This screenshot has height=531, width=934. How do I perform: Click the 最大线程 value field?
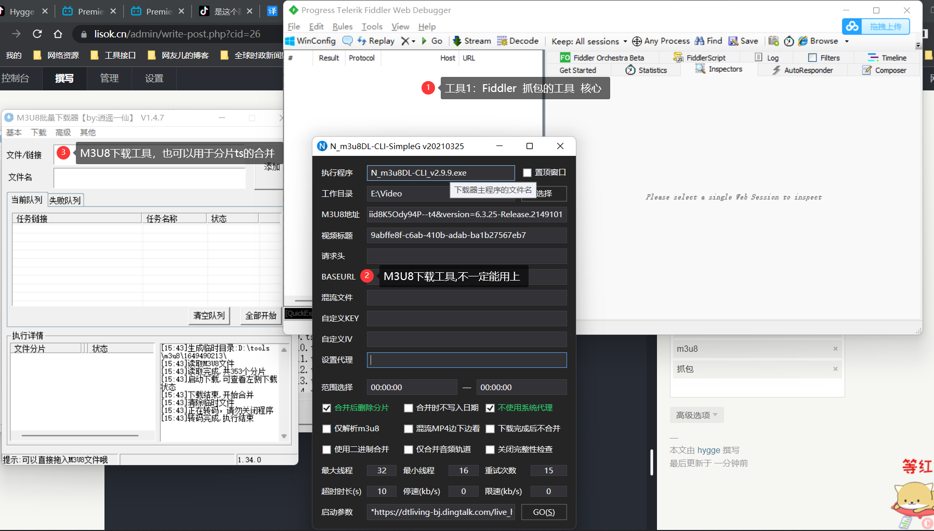coord(382,470)
